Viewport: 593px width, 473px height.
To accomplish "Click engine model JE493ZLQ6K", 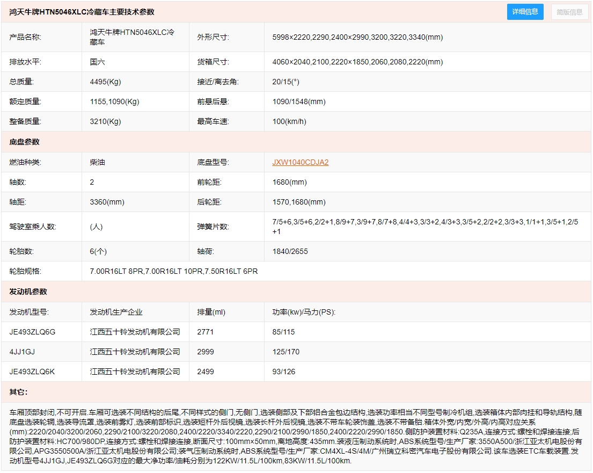I will (32, 372).
